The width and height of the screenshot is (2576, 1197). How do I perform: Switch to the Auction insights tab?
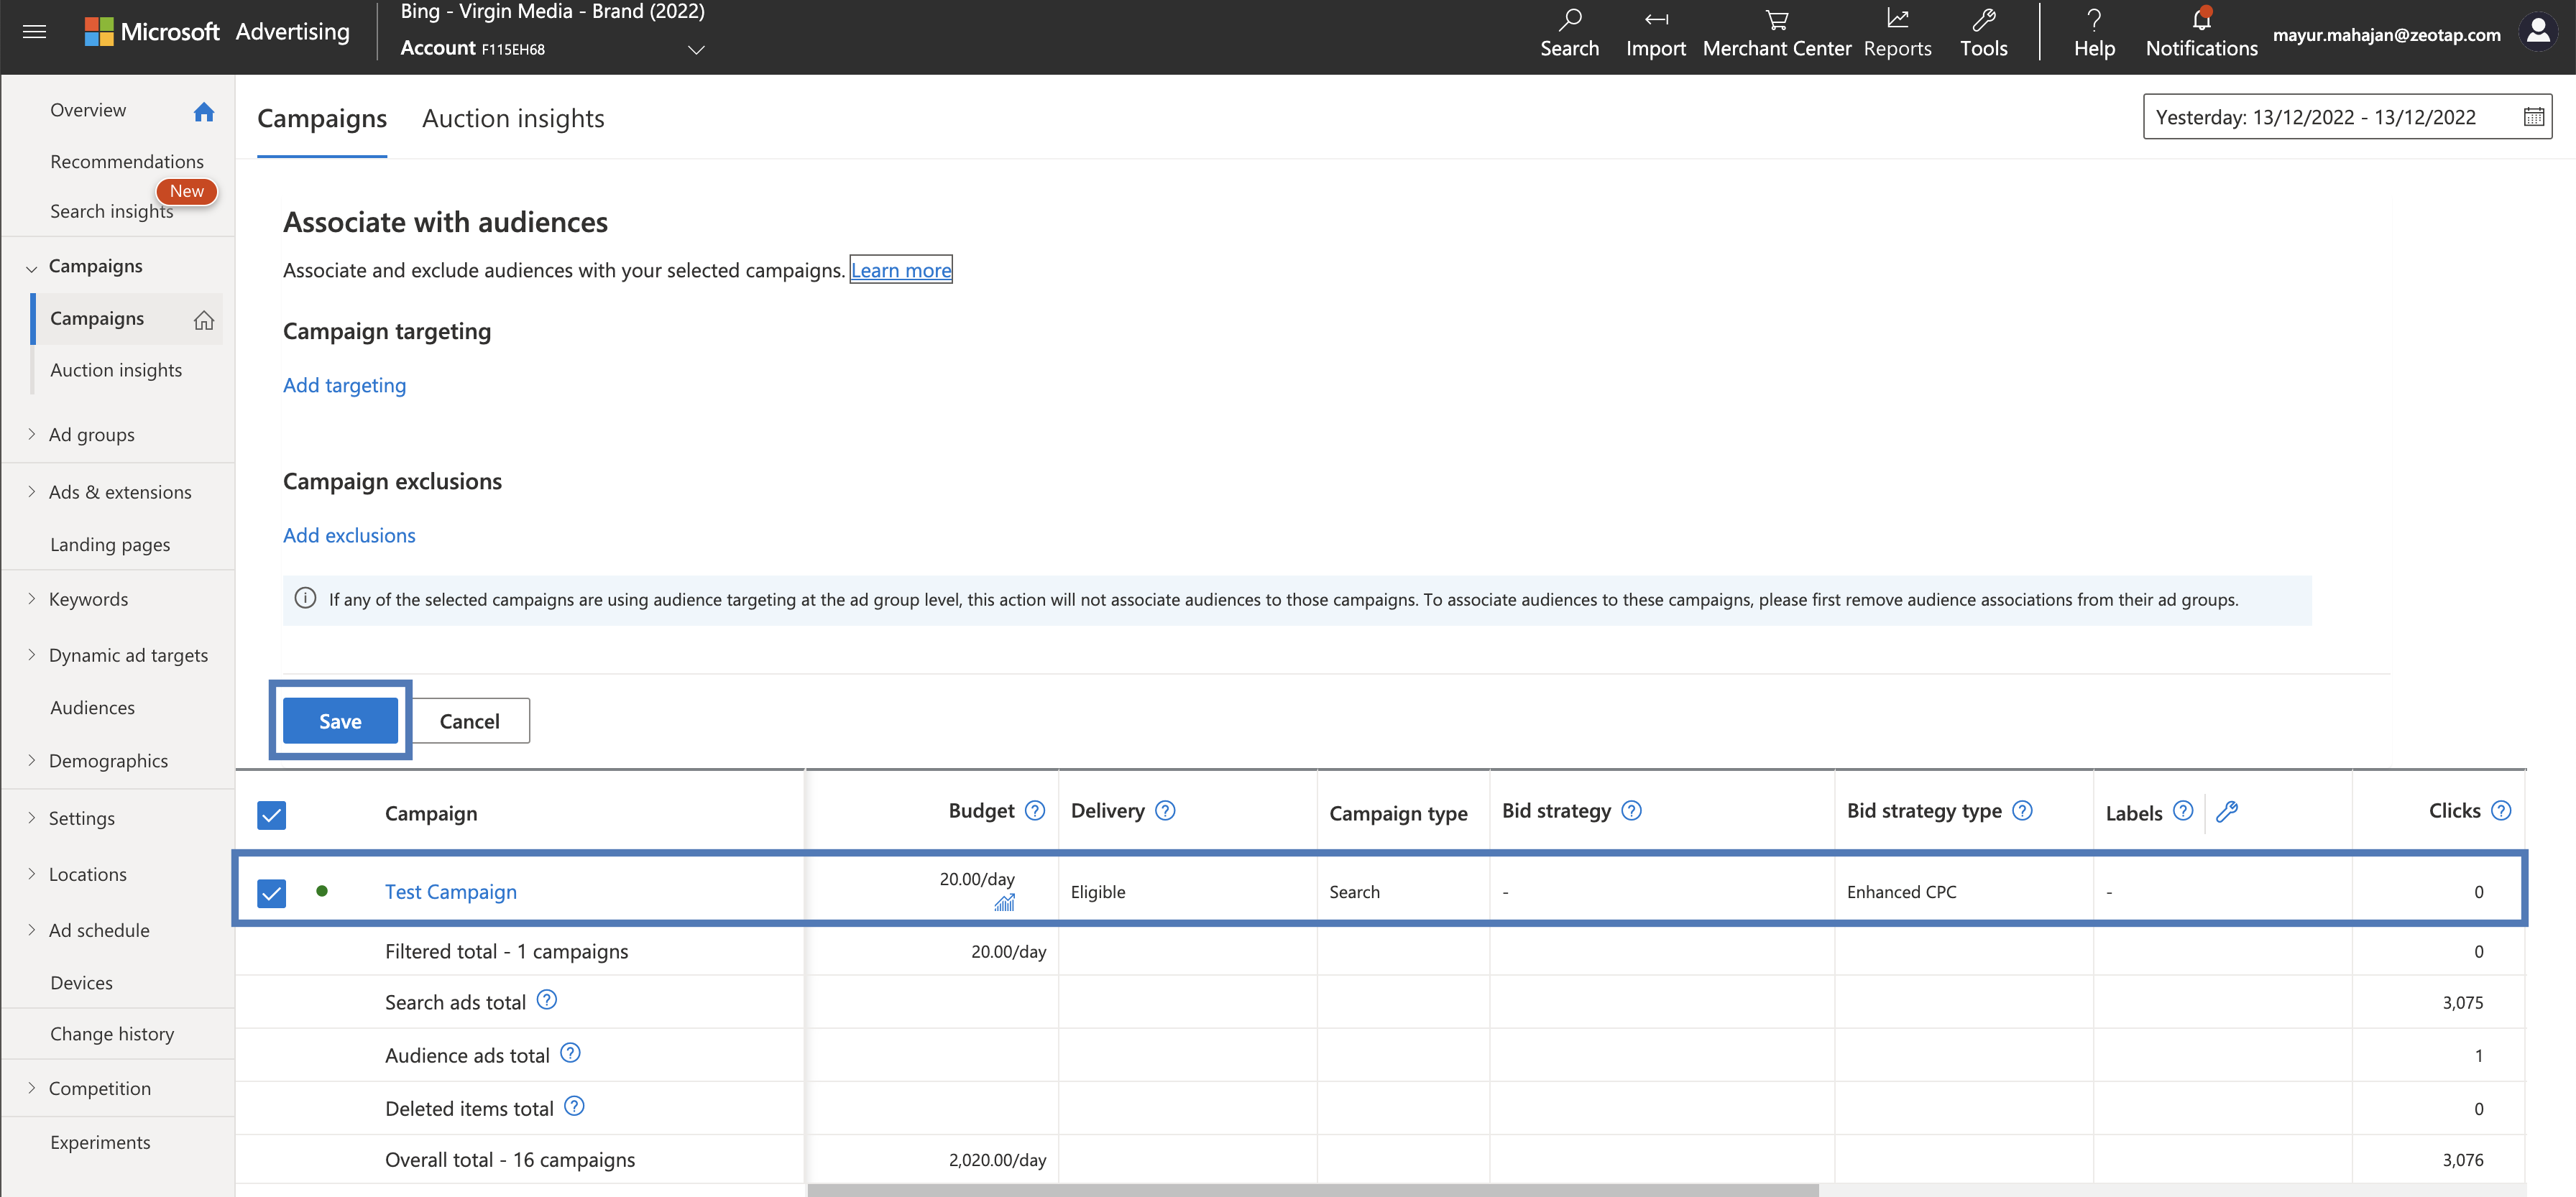pyautogui.click(x=513, y=119)
